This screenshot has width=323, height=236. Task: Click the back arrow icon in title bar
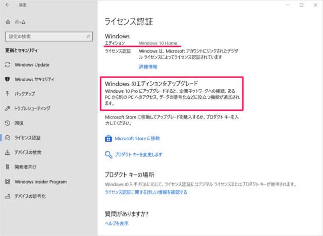pos(8,5)
